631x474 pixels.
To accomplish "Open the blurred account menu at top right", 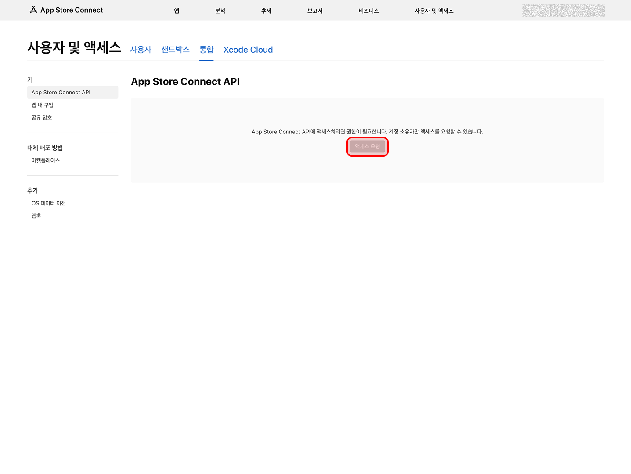I will (563, 11).
